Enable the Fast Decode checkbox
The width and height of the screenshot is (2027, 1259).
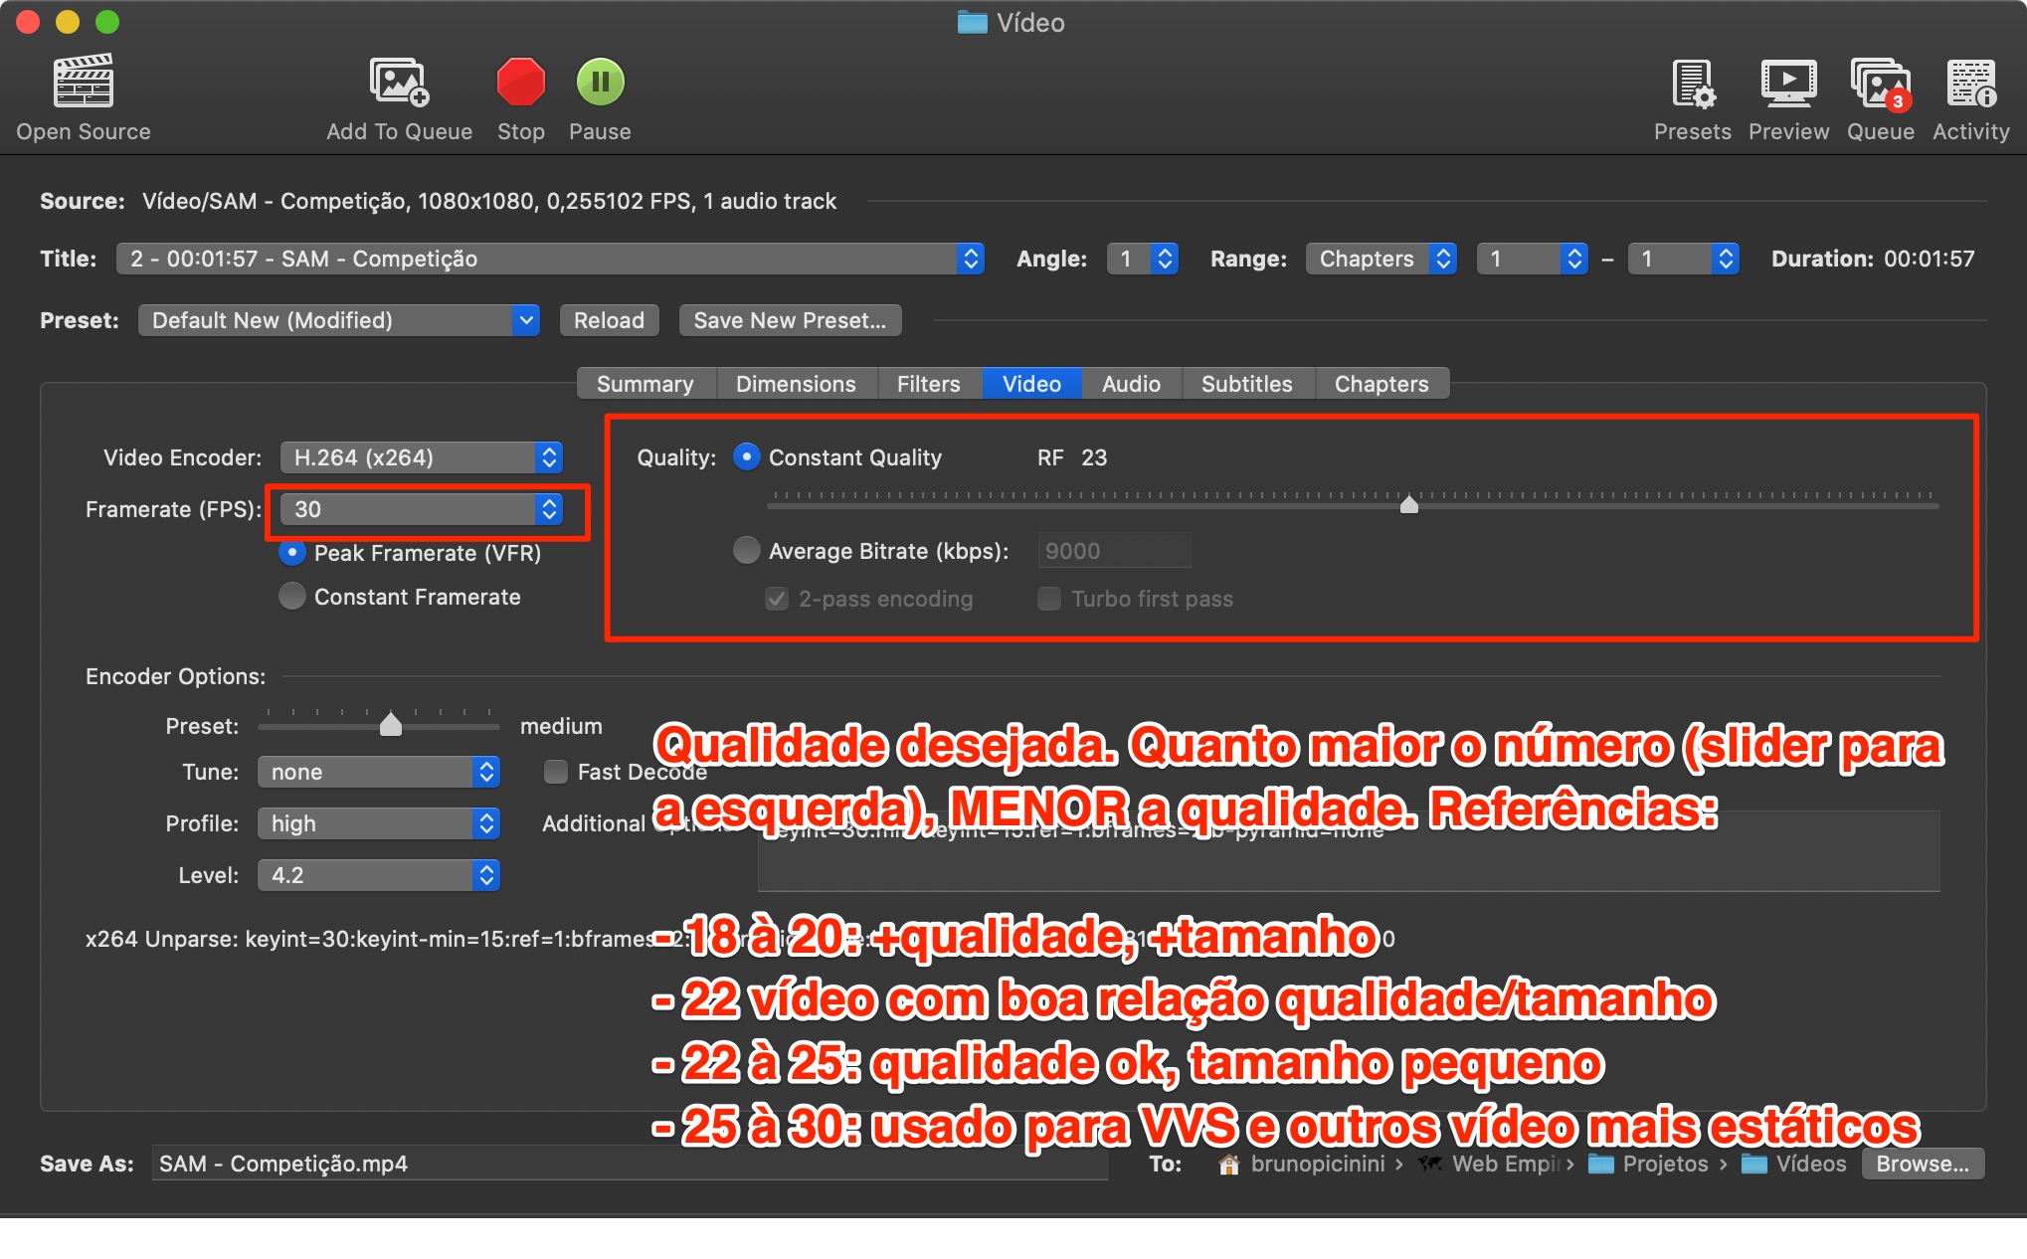(556, 772)
